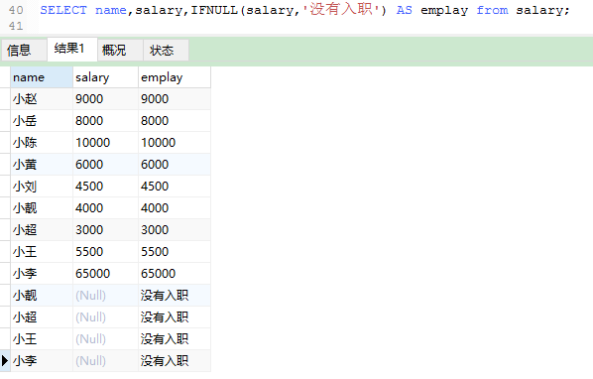Screen dimensions: 593x379
Task: Click salary cell 65000
Action: (105, 274)
